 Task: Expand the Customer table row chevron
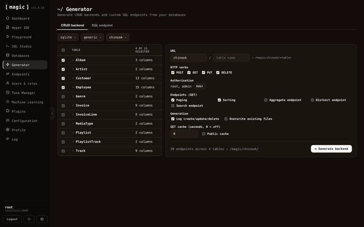[73, 78]
